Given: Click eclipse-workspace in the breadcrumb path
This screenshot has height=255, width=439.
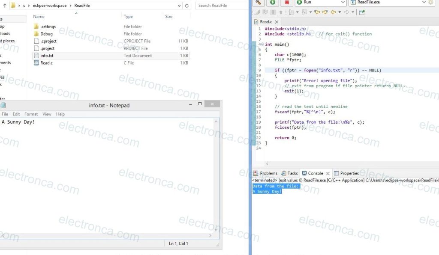Looking at the screenshot, I should tap(49, 6).
